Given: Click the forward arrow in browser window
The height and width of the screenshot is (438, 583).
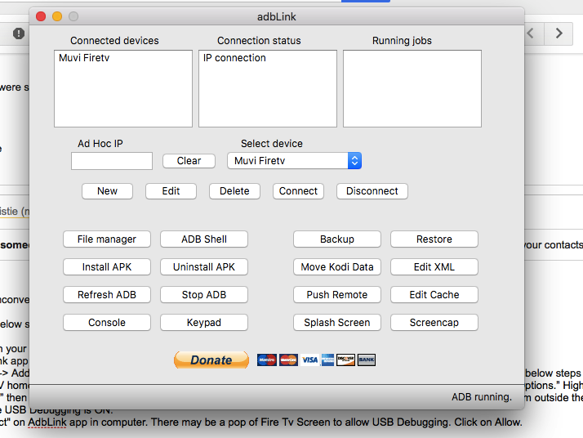Looking at the screenshot, I should (x=559, y=34).
